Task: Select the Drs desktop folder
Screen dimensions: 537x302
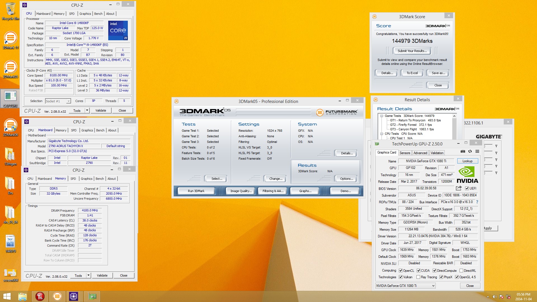Action: click(10, 186)
